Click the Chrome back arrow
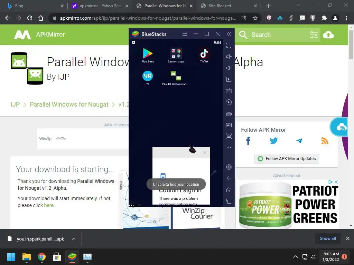Image resolution: width=354 pixels, height=265 pixels. point(8,18)
